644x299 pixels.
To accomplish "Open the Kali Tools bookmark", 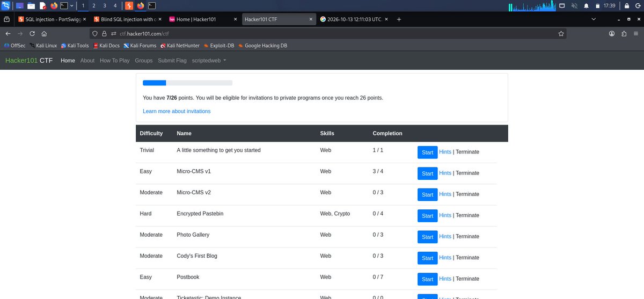I will tap(75, 46).
